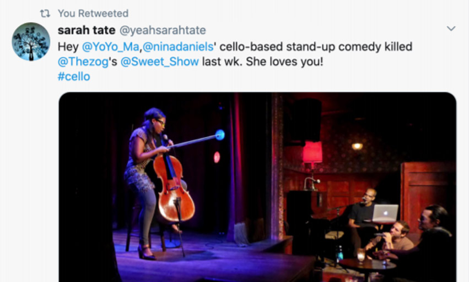Click the blue glowing bow tip in photo

tap(220, 135)
